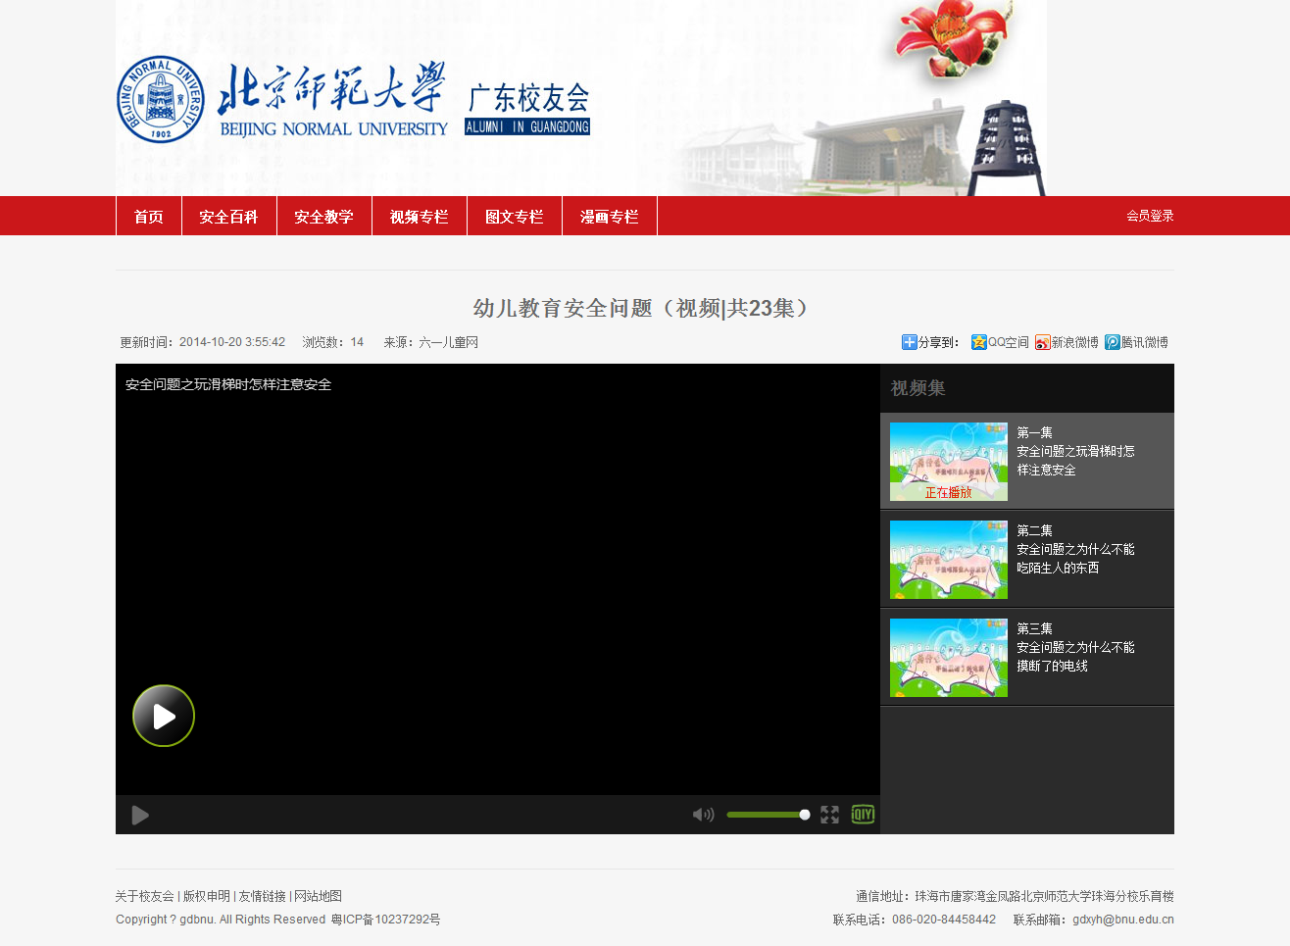This screenshot has width=1290, height=946.
Task: Share to QQ空间 via its icon
Action: pyautogui.click(x=978, y=342)
